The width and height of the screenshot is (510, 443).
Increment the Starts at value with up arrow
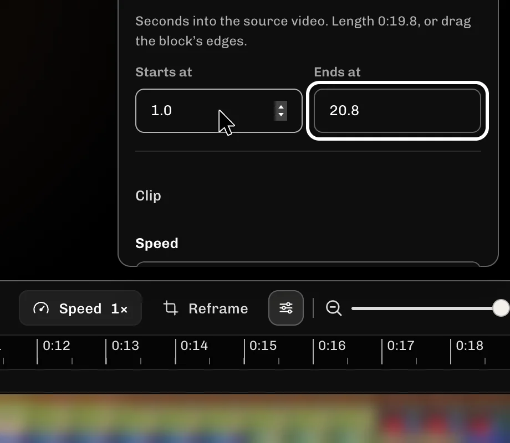pyautogui.click(x=280, y=107)
